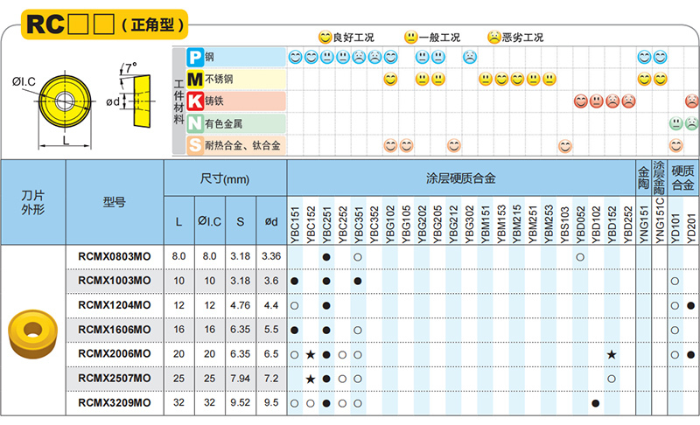Click the blue P steel material icon
700x425 pixels.
pos(195,57)
